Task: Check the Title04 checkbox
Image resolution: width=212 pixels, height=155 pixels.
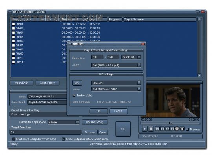Action: click(13, 32)
